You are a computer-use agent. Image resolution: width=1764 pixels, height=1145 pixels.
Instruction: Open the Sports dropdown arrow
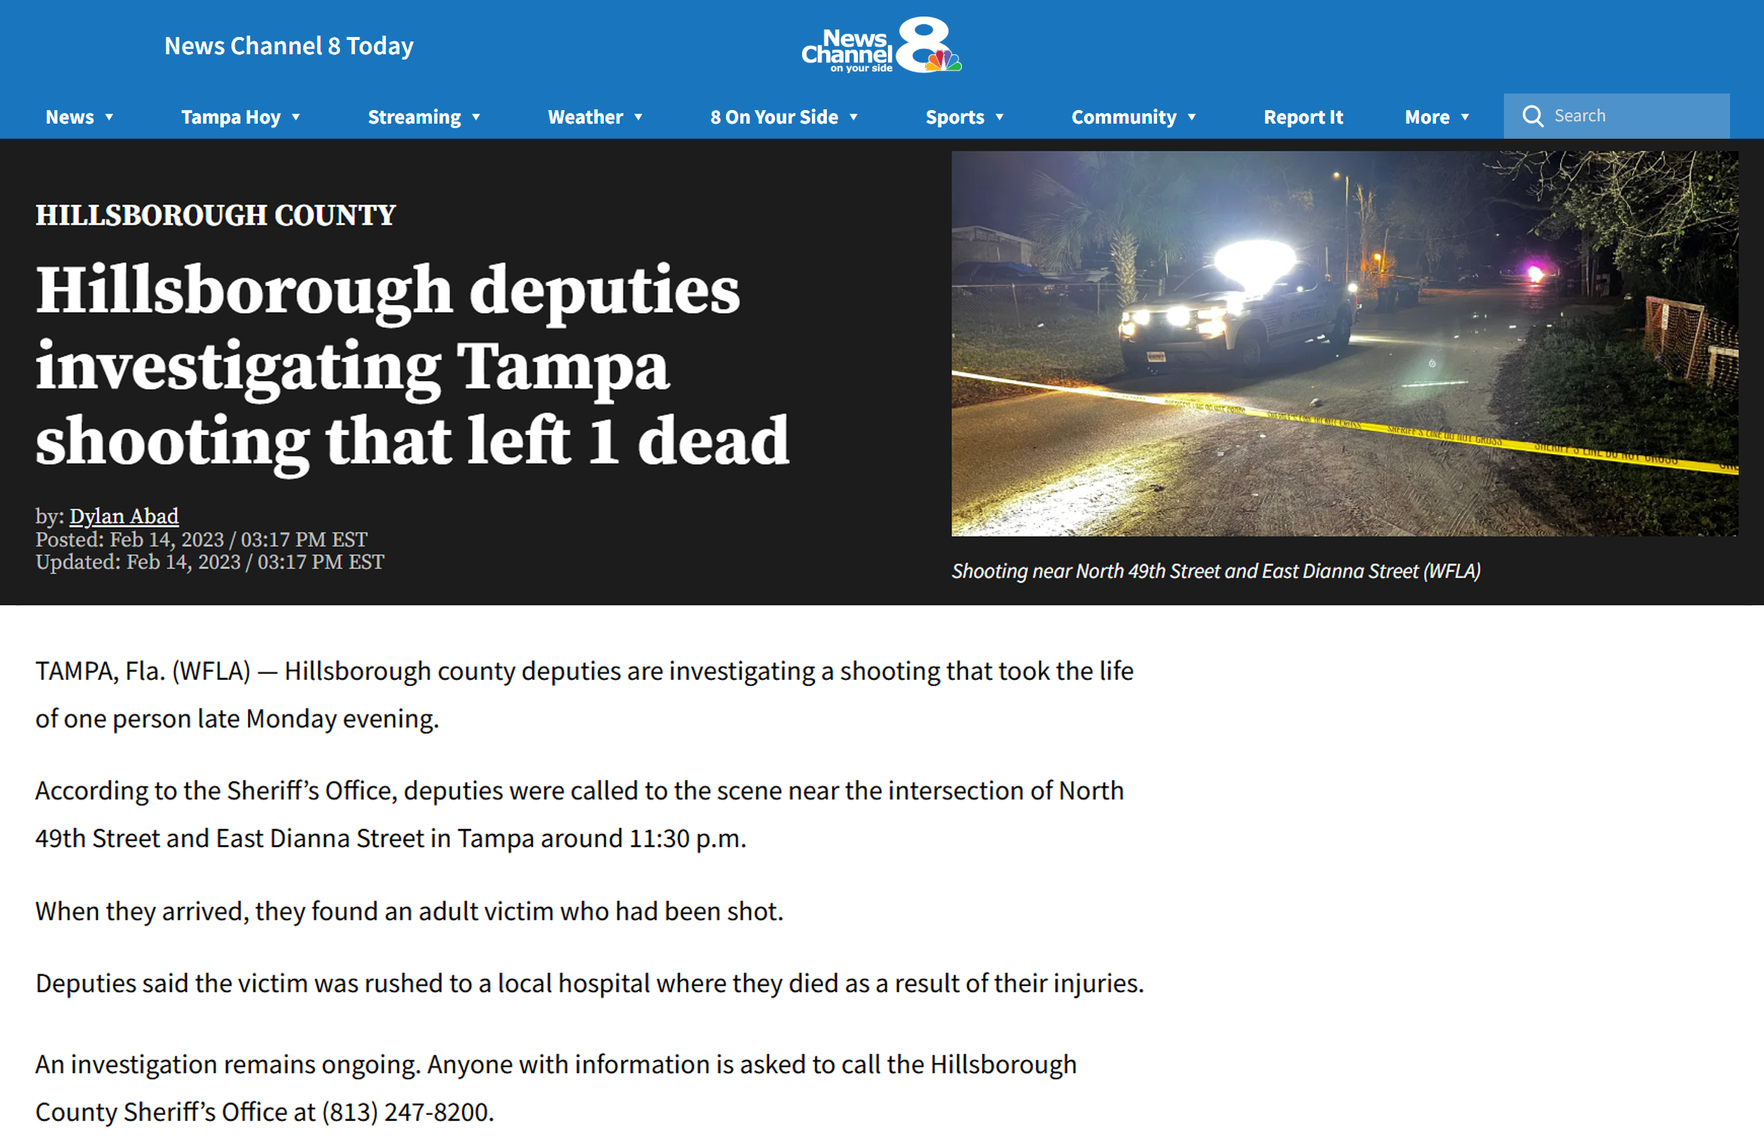coord(1000,118)
